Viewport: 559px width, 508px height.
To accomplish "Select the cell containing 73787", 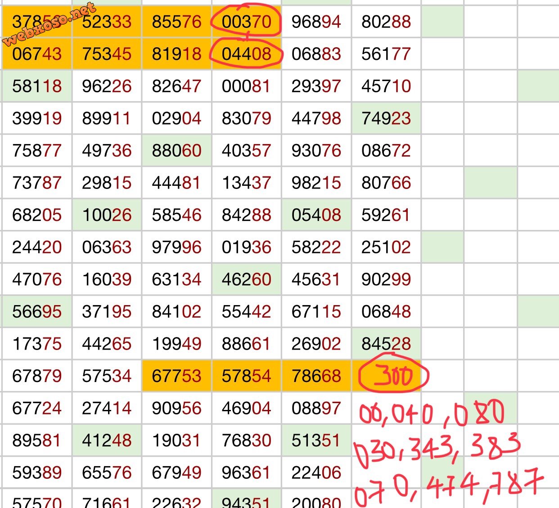I will coord(37,183).
